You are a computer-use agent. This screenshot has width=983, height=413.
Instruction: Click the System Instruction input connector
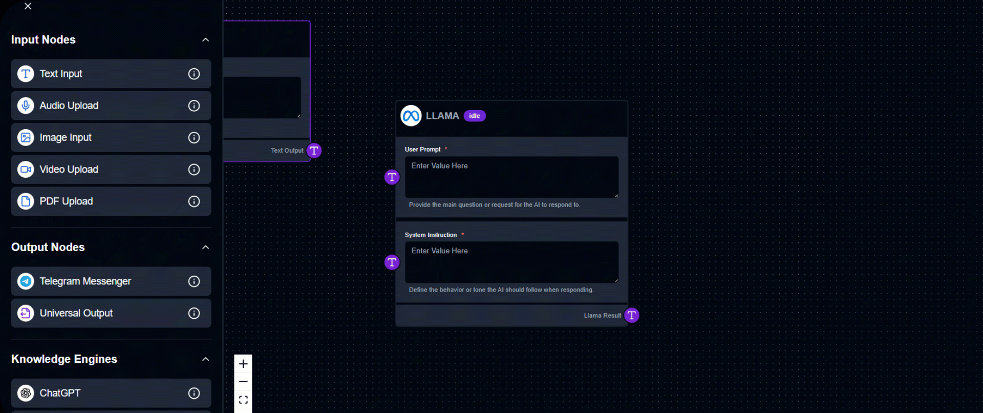(392, 262)
